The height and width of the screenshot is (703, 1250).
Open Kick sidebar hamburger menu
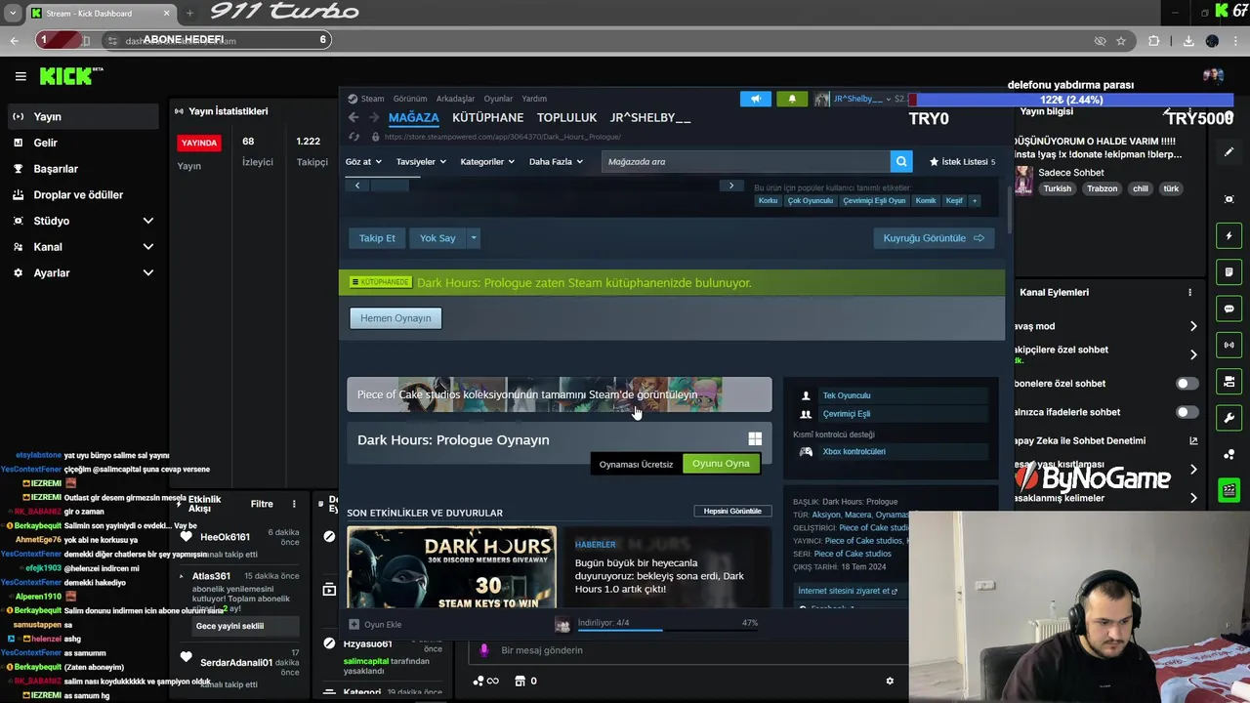[21, 76]
